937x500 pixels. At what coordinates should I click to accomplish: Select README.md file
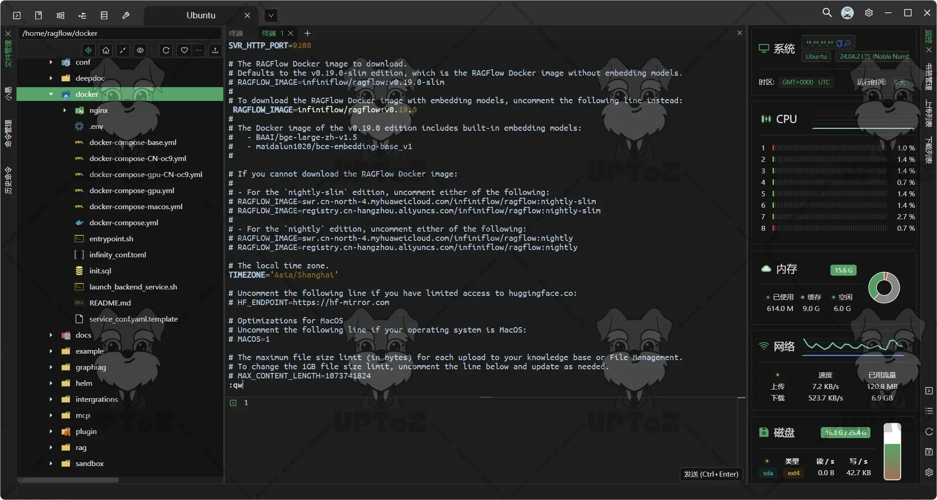coord(110,303)
